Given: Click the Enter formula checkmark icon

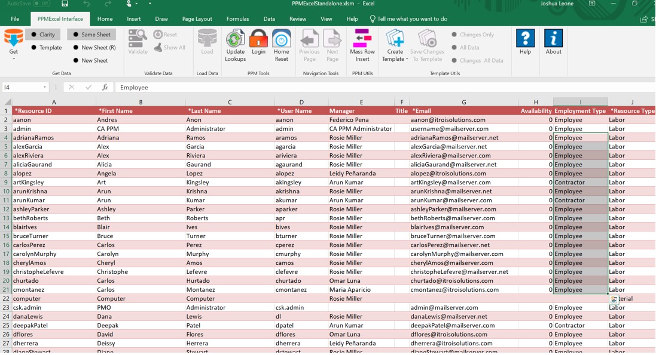Looking at the screenshot, I should pos(89,87).
